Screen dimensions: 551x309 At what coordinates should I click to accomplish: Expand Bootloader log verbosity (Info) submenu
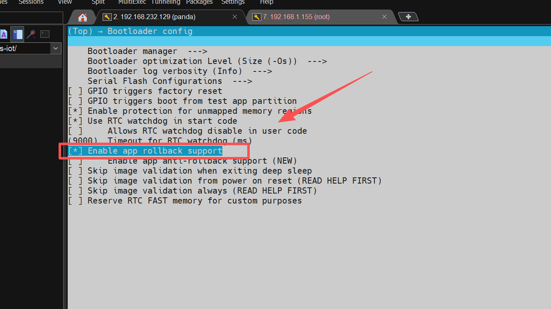point(180,71)
